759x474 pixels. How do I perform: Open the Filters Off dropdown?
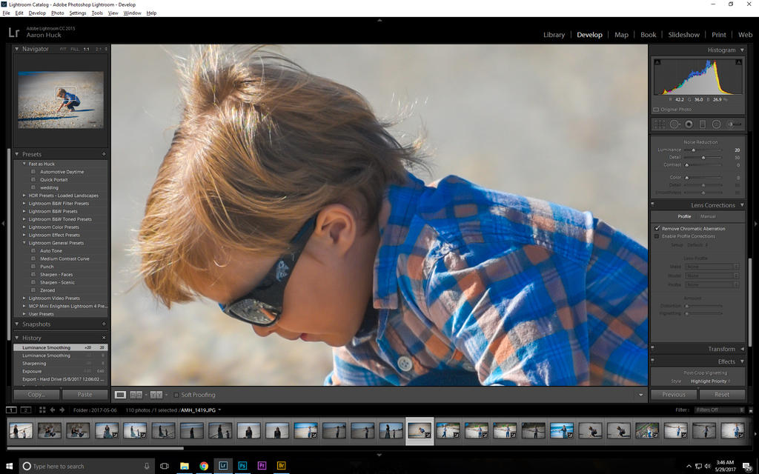[x=719, y=410]
